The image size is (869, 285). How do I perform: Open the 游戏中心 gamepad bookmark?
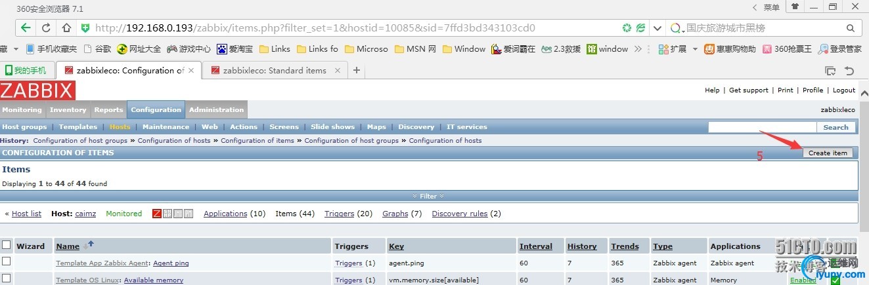point(189,48)
